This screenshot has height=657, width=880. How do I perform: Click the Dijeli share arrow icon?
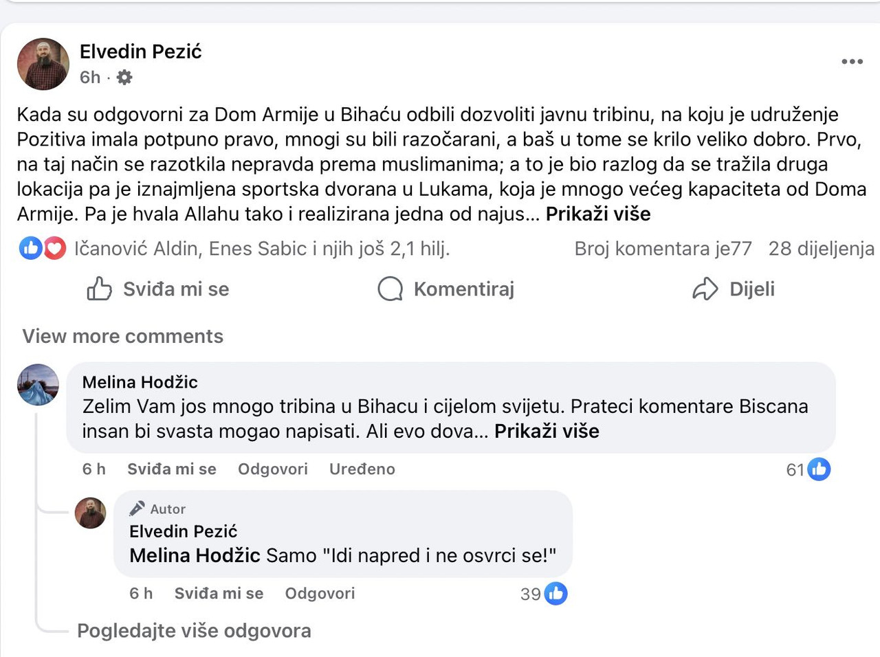(x=705, y=289)
